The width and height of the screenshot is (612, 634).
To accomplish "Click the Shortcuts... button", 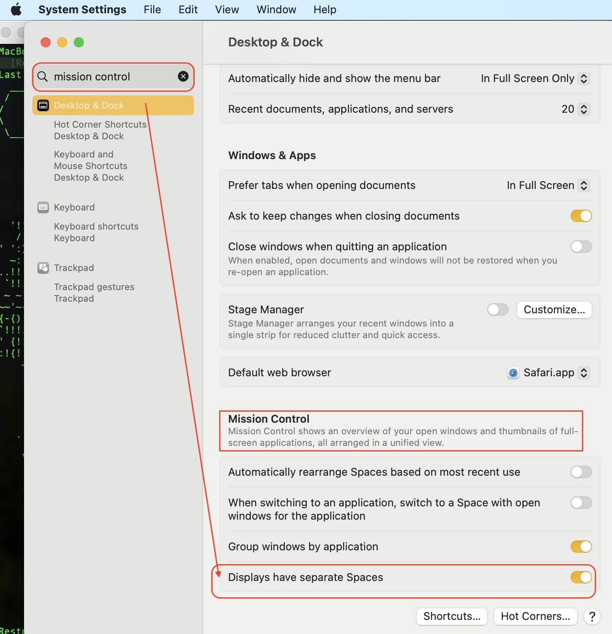I will tap(452, 617).
